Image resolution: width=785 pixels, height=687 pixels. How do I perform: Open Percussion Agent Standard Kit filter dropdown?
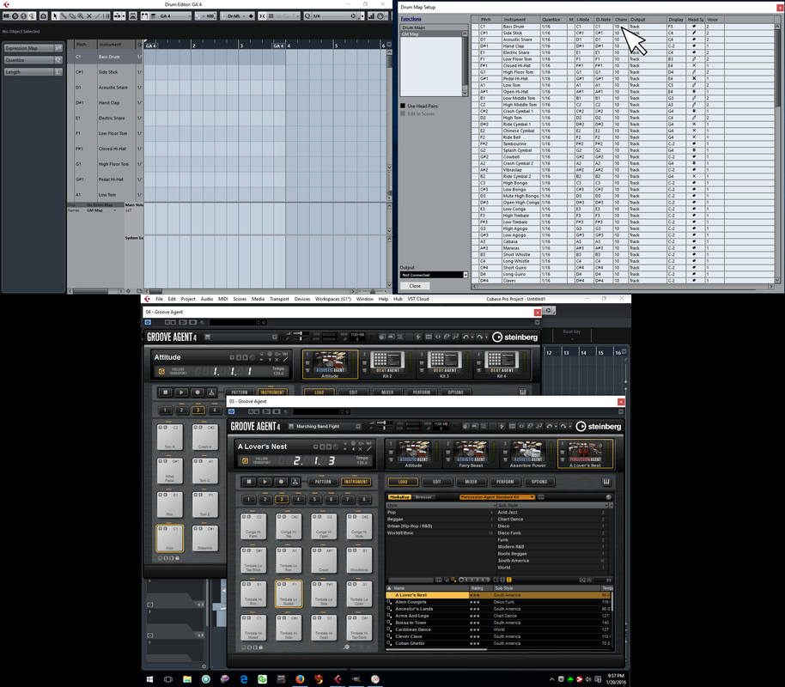497,497
